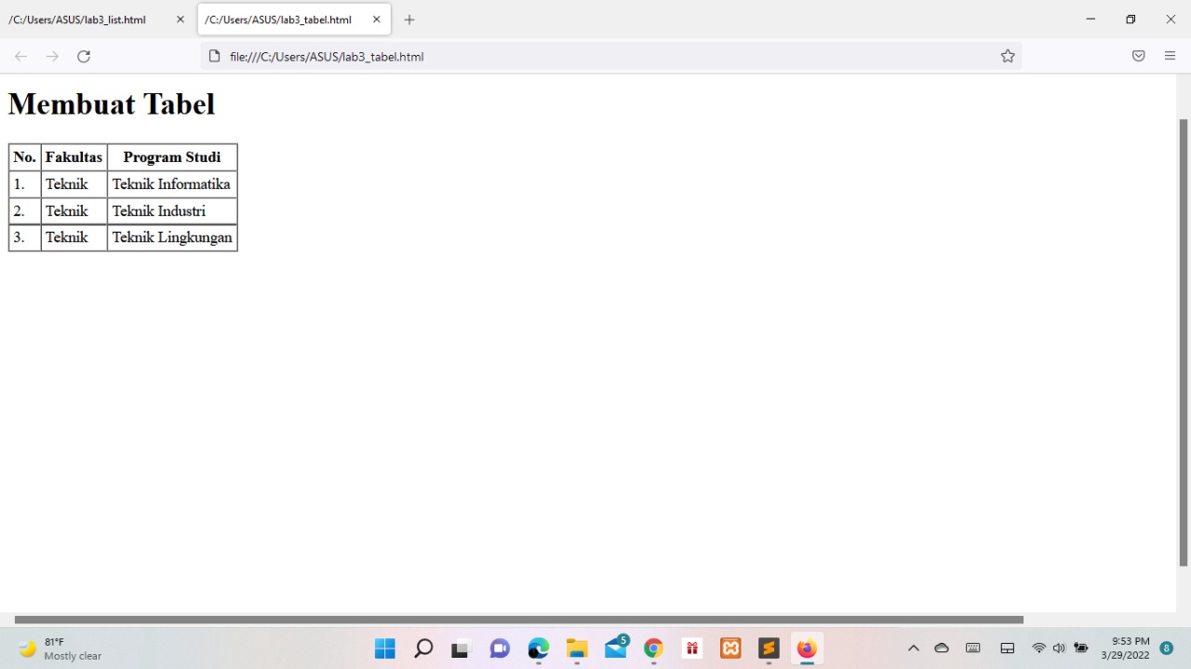This screenshot has height=669, width=1191.
Task: Launch Microsoft Edge from the taskbar
Action: tap(539, 649)
